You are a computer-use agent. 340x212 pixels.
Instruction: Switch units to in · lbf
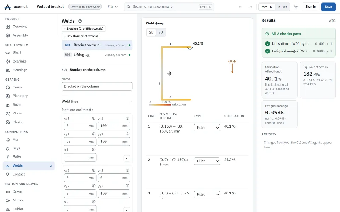pyautogui.click(x=282, y=7)
